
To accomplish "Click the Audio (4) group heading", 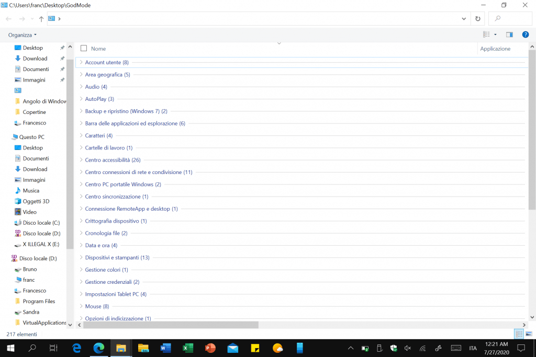I will pyautogui.click(x=96, y=87).
